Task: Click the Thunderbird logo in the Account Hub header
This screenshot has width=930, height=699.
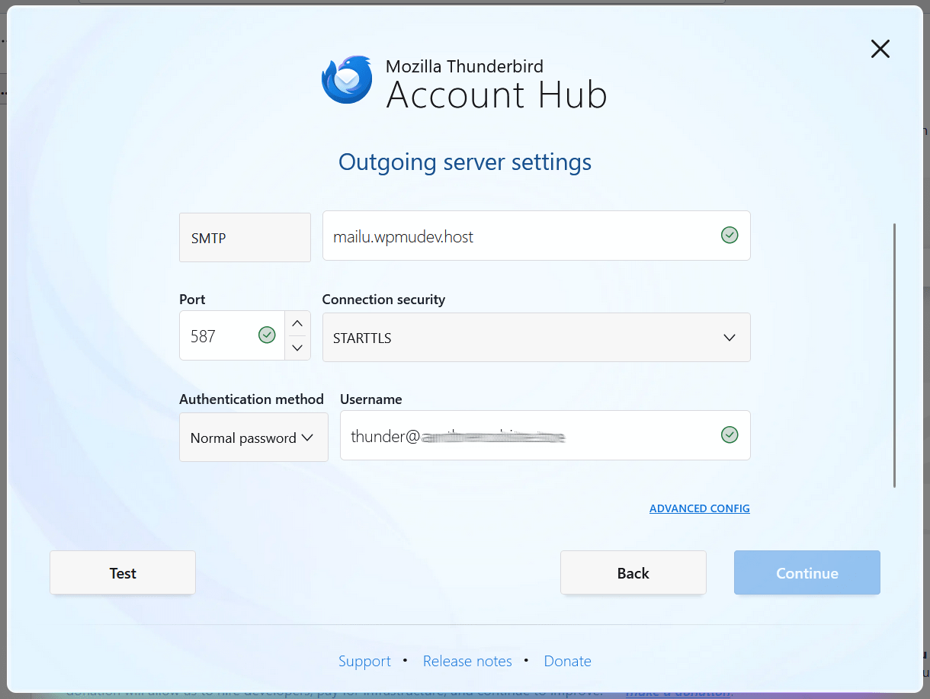Action: (x=347, y=79)
